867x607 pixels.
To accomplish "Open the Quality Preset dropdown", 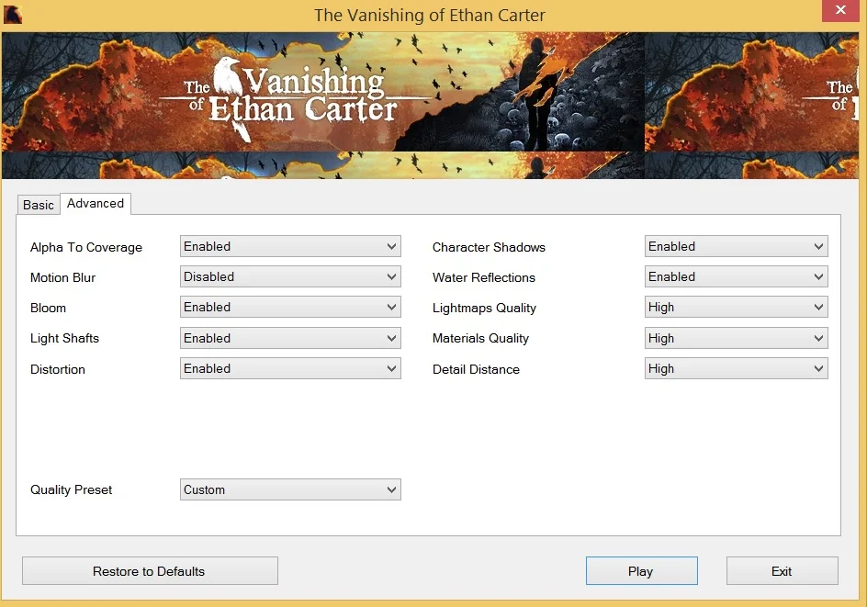I will click(x=290, y=489).
